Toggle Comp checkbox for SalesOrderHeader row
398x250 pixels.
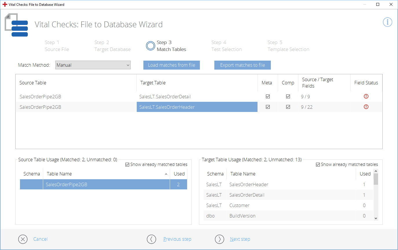pos(288,107)
